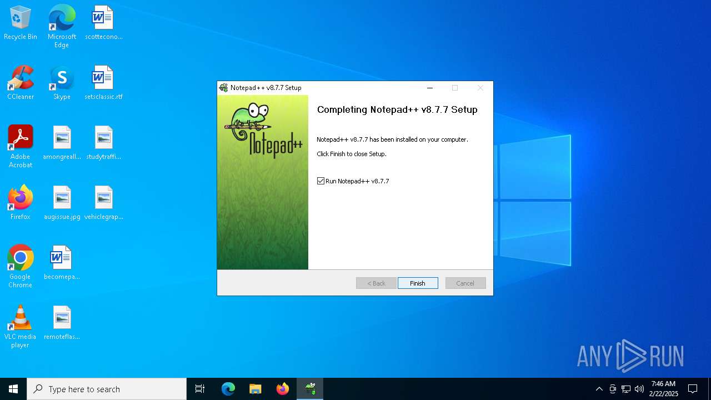Open Google Chrome desktop shortcut
Screen dimensions: 711x400
coord(21,267)
